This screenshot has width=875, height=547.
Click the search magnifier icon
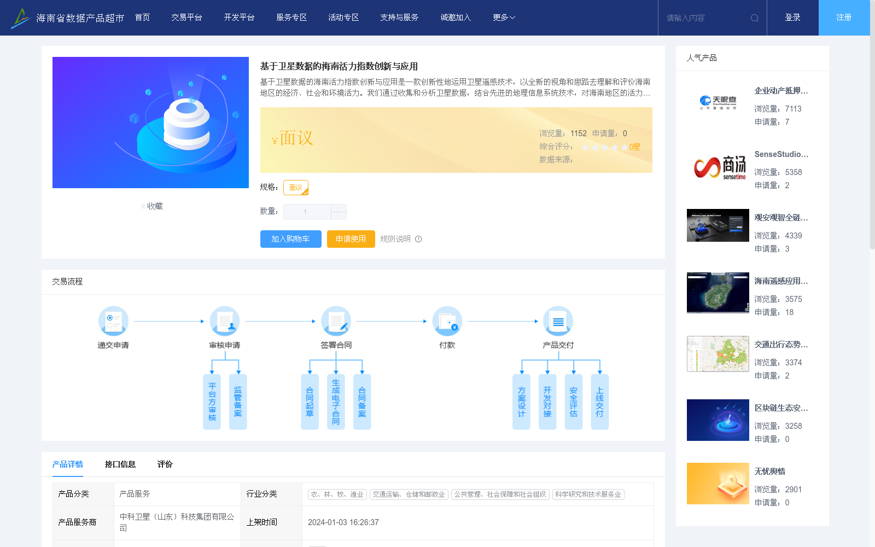(754, 18)
